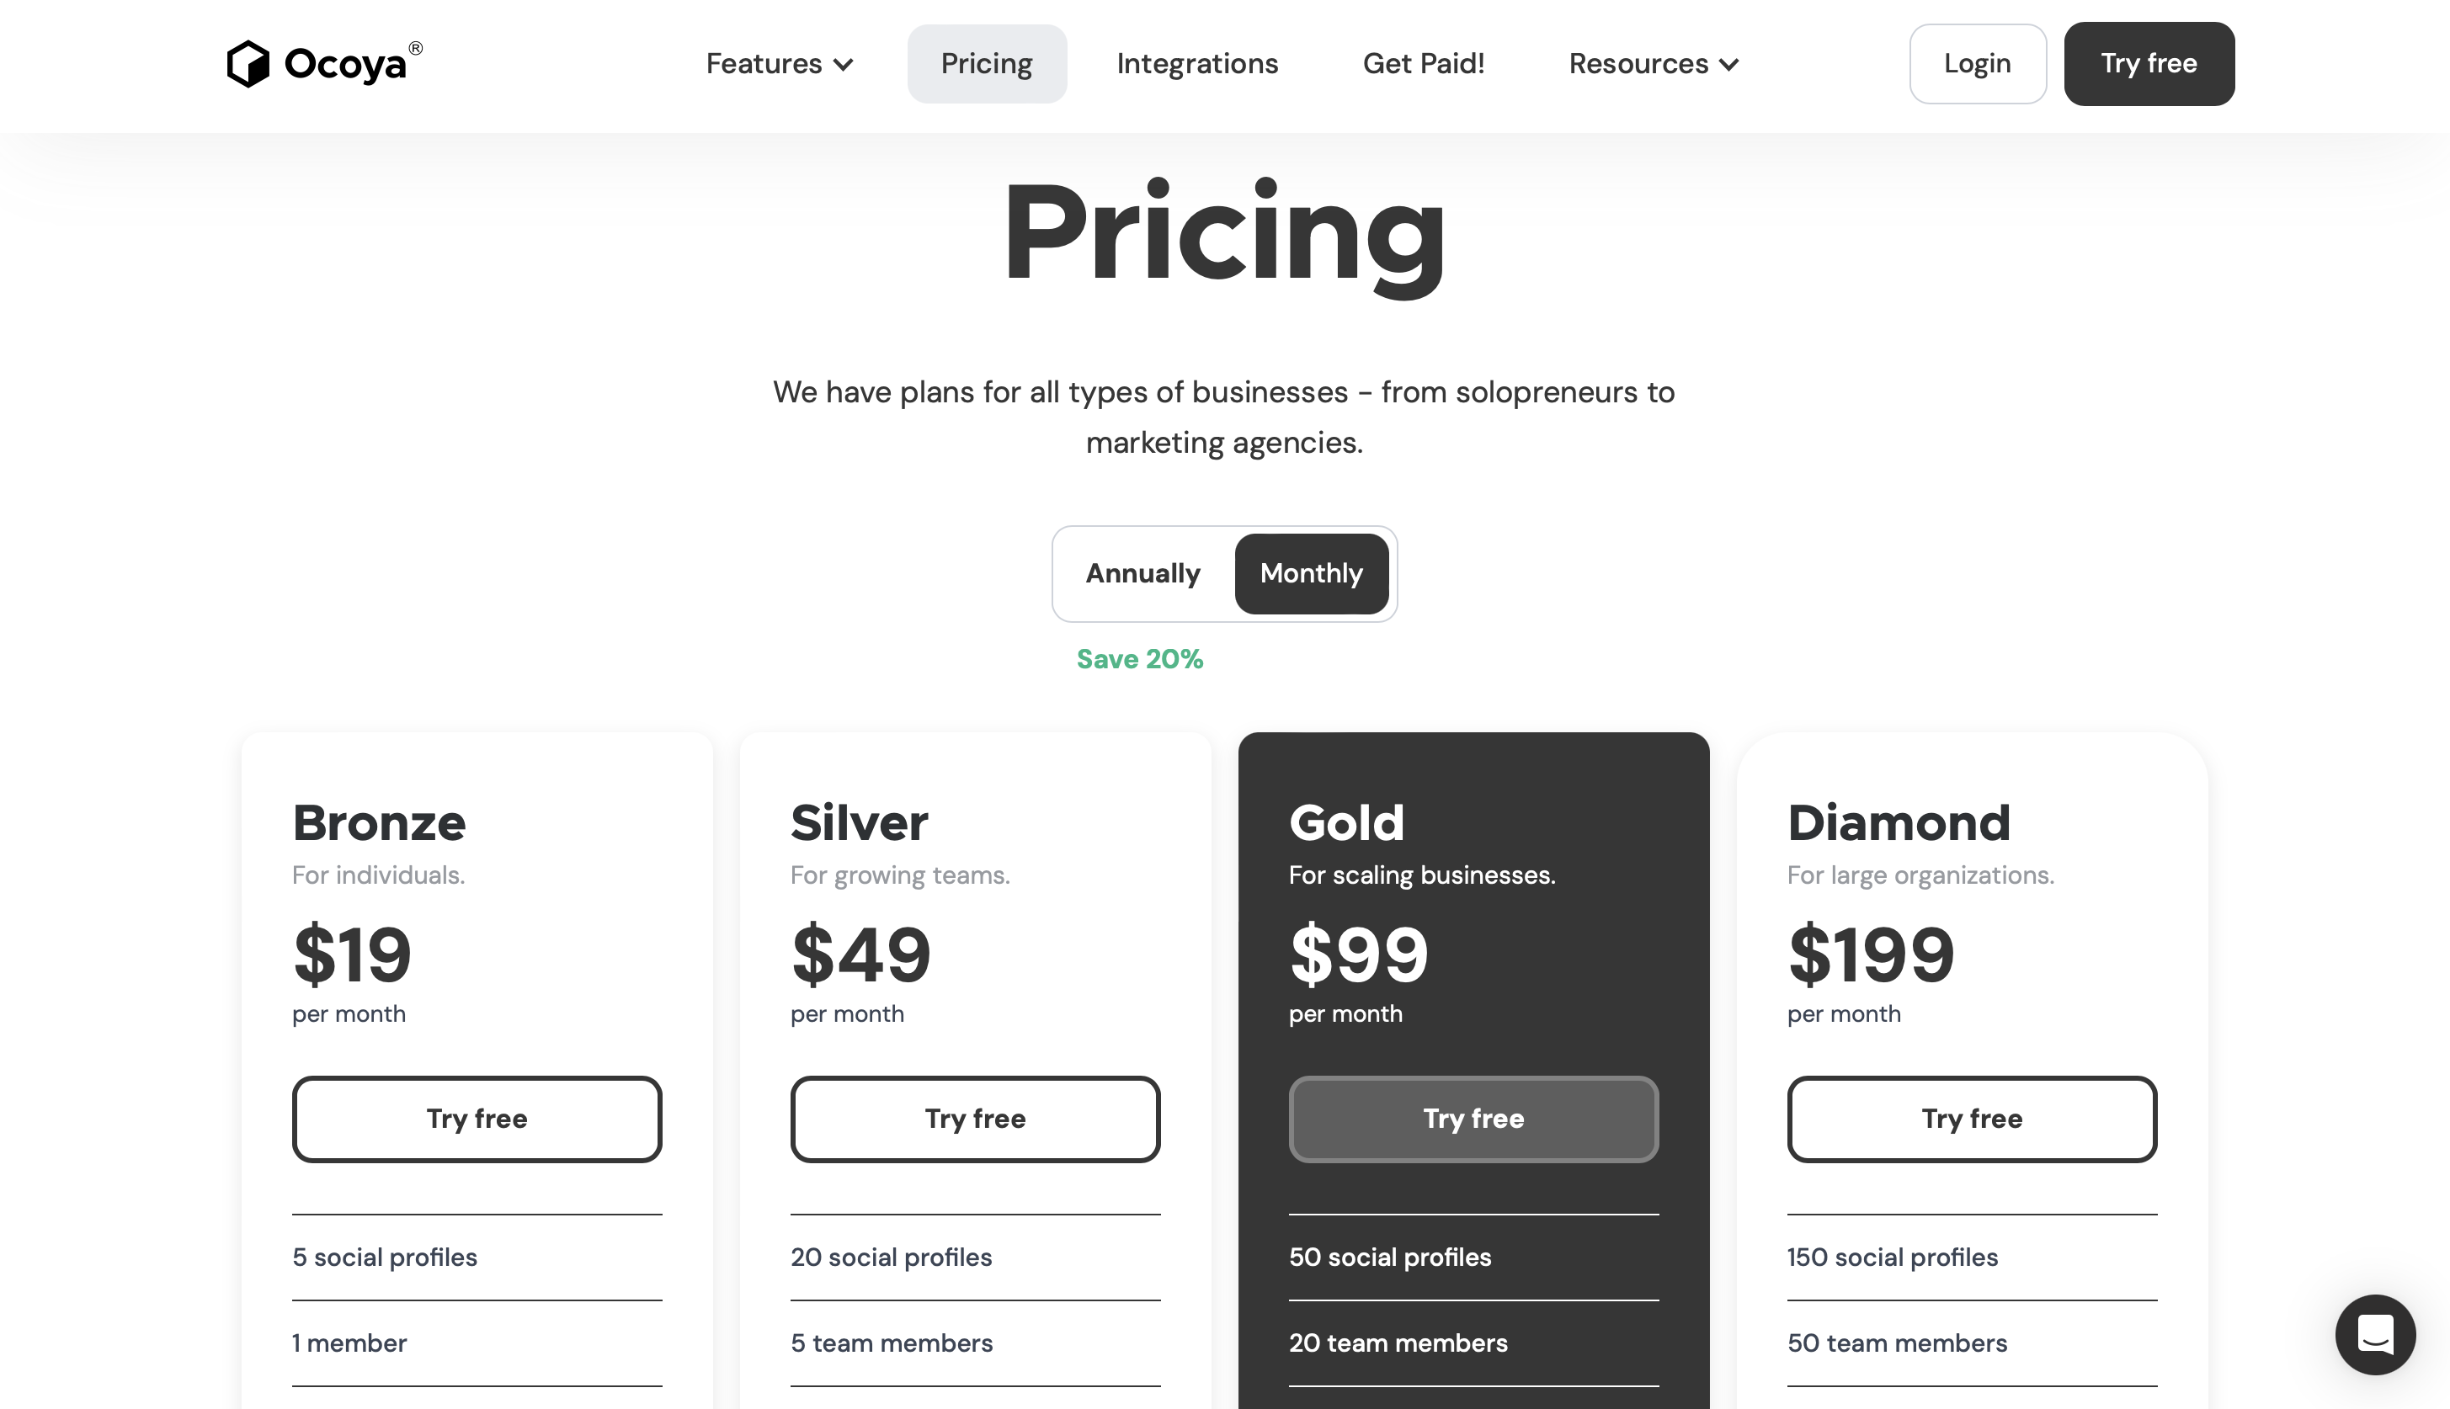The image size is (2450, 1409).
Task: Click the Ocoya wordmark text
Action: click(345, 66)
